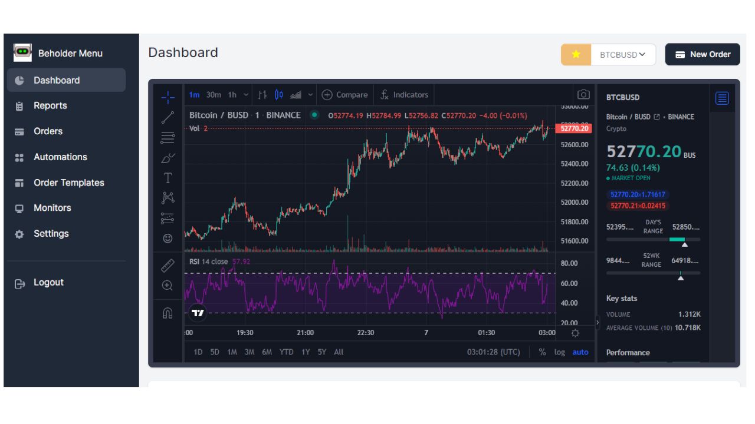Toggle auto scale on the chart
The width and height of the screenshot is (755, 424).
click(x=580, y=352)
